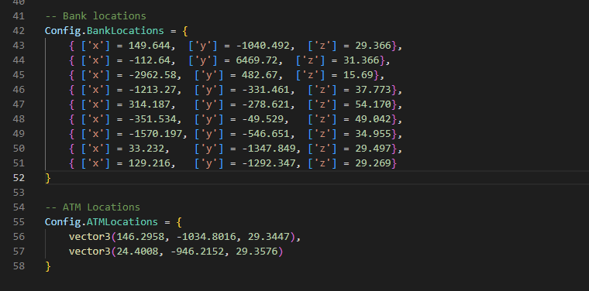Click the value 15.69 on line 45
Viewport: 589px width, 291px height.
click(358, 75)
